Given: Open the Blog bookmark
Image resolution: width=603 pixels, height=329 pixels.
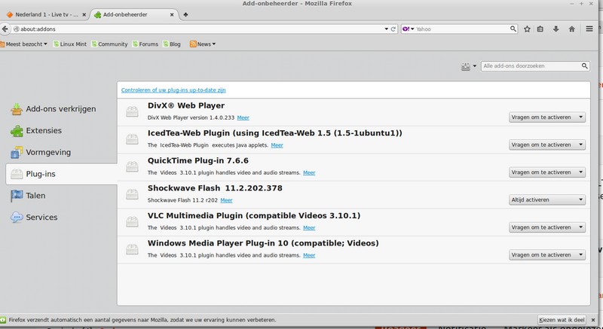Looking at the screenshot, I should coord(172,44).
